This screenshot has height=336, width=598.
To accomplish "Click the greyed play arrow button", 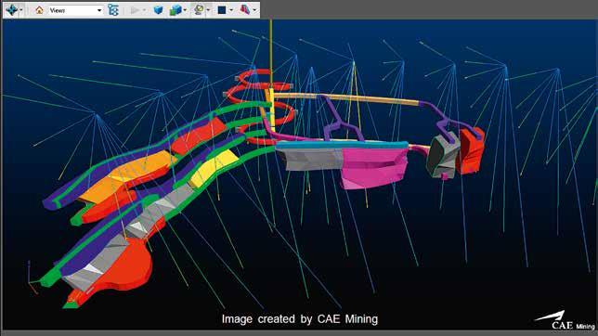I will click(135, 10).
